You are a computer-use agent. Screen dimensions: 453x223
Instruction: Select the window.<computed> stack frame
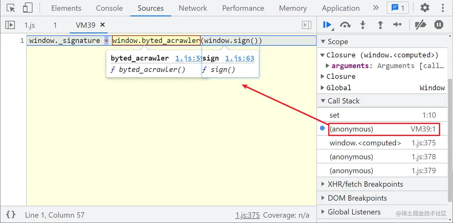tap(382, 143)
